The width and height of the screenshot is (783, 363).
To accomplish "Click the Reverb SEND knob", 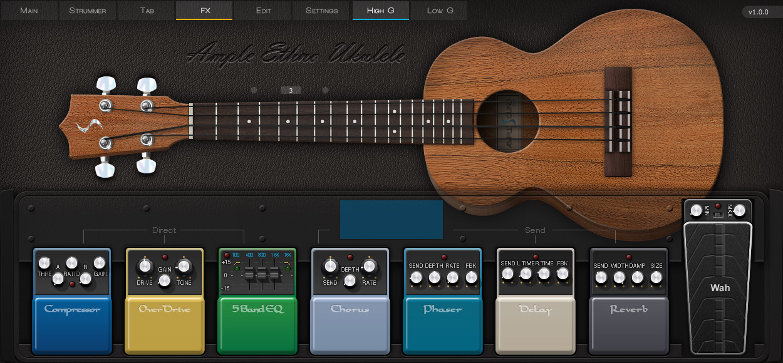I will pos(601,277).
